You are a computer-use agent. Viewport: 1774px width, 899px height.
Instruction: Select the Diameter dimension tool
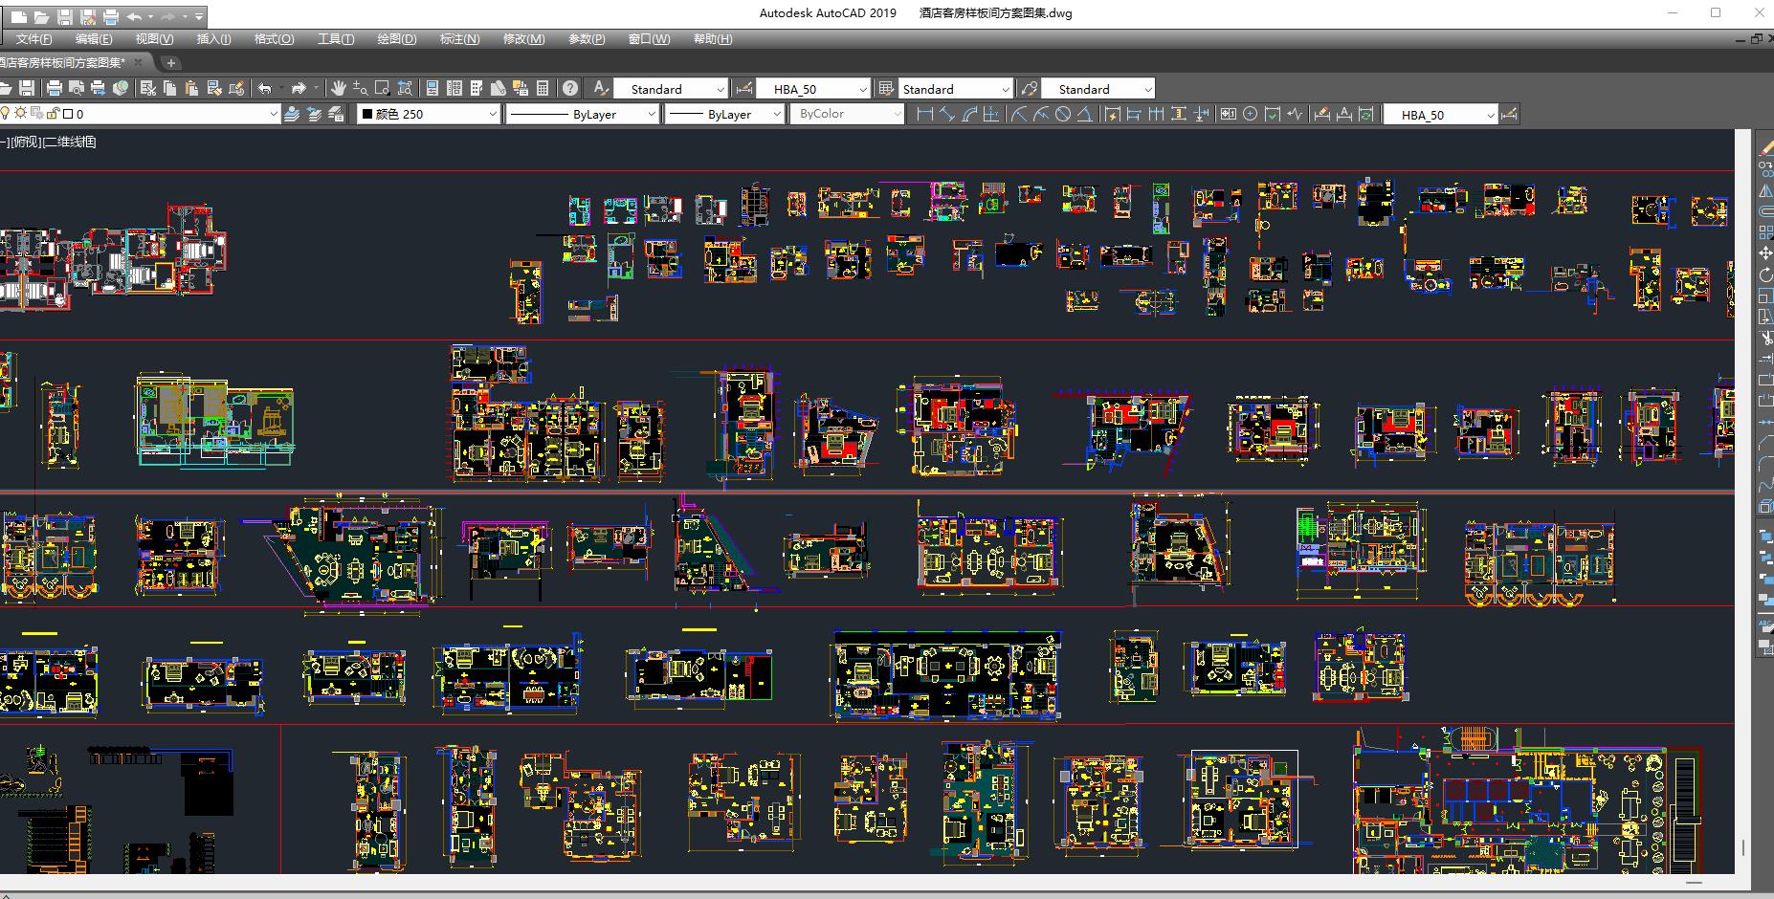(x=1063, y=114)
